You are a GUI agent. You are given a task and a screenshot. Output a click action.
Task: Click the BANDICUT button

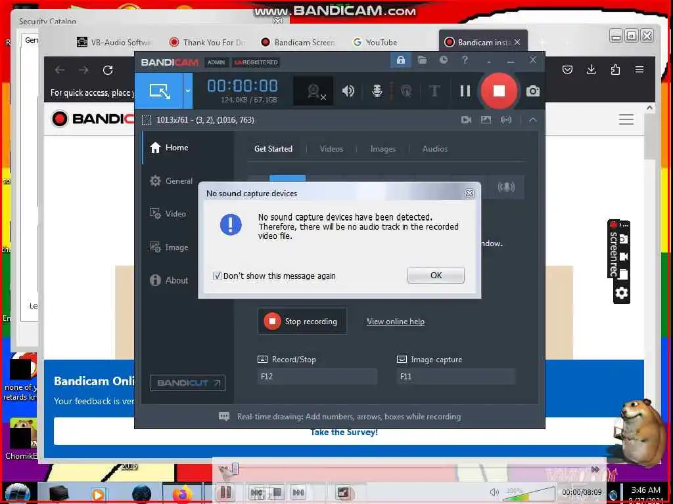(187, 383)
